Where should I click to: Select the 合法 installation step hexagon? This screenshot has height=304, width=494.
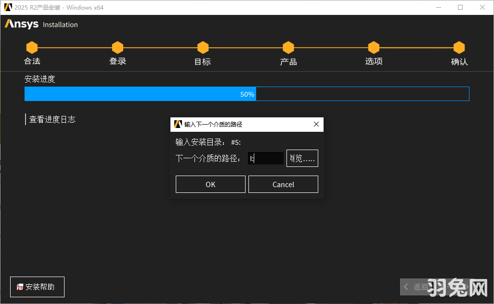point(32,47)
